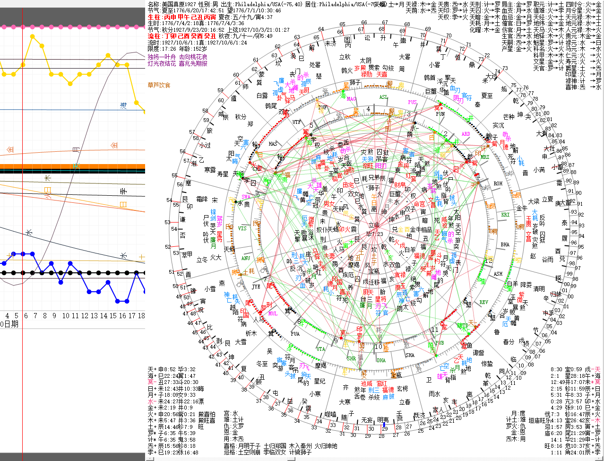Select the red 流柱 pillars line
The height and width of the screenshot is (461, 604).
click(182, 36)
